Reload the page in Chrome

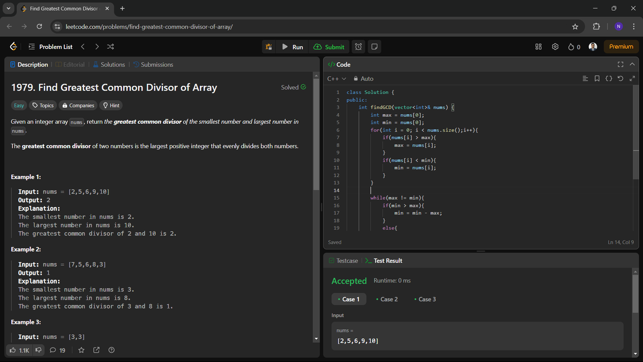pyautogui.click(x=40, y=26)
